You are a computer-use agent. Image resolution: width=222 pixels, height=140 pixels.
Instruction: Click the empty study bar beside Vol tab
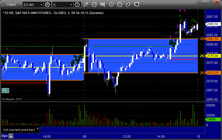pyautogui.click(x=122, y=130)
